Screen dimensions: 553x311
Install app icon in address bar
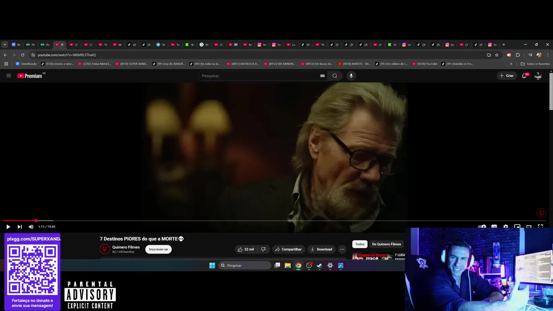[489, 55]
